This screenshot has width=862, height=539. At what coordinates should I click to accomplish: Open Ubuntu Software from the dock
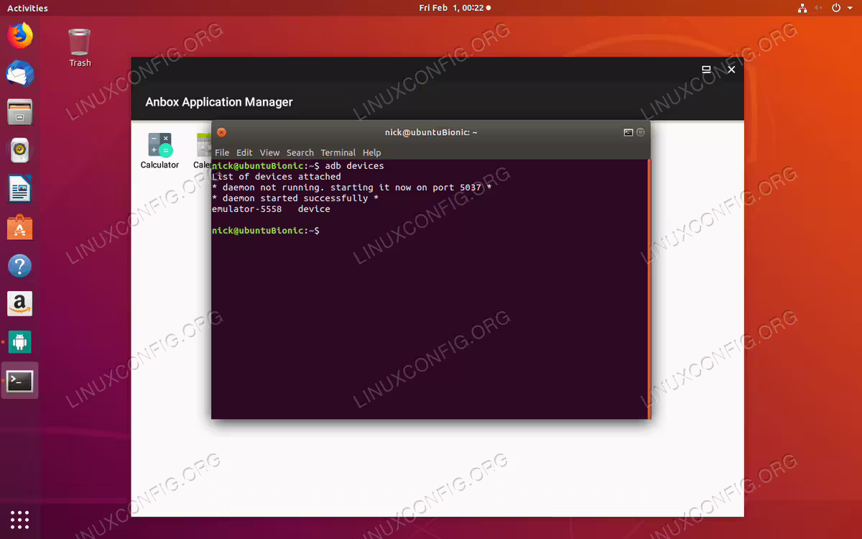pyautogui.click(x=20, y=228)
